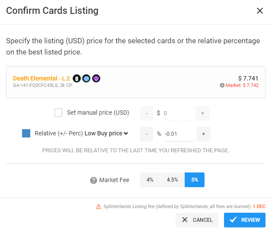Close the Confirm Cards Listing dialog

[x=260, y=11]
